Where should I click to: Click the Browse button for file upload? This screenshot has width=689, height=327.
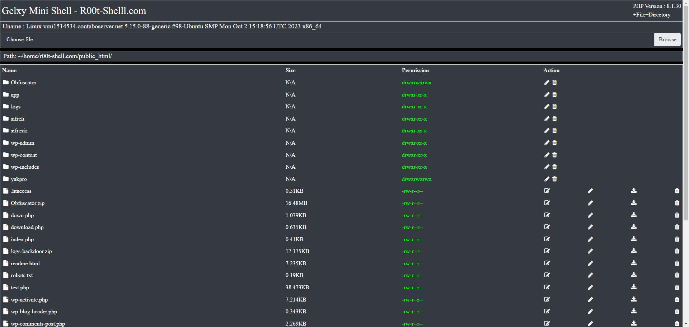click(667, 39)
